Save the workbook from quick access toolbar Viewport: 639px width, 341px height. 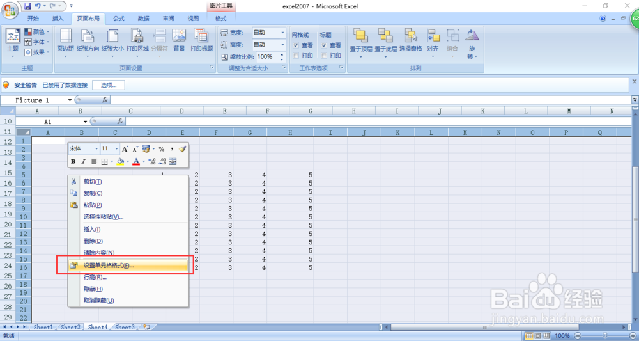27,6
